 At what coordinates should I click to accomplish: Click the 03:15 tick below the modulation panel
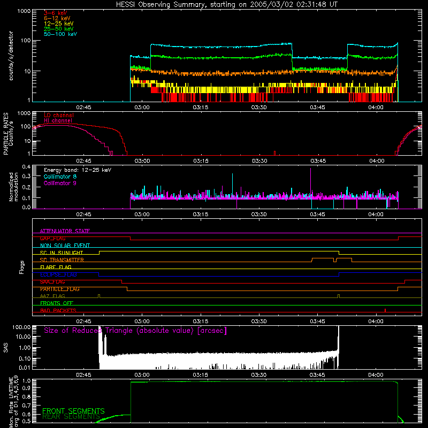(200, 215)
